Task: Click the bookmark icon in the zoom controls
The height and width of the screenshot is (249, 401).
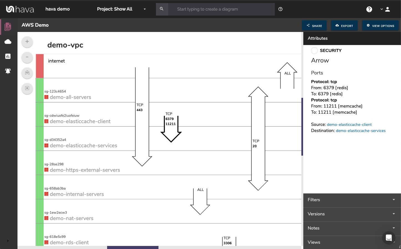Action: [27, 73]
